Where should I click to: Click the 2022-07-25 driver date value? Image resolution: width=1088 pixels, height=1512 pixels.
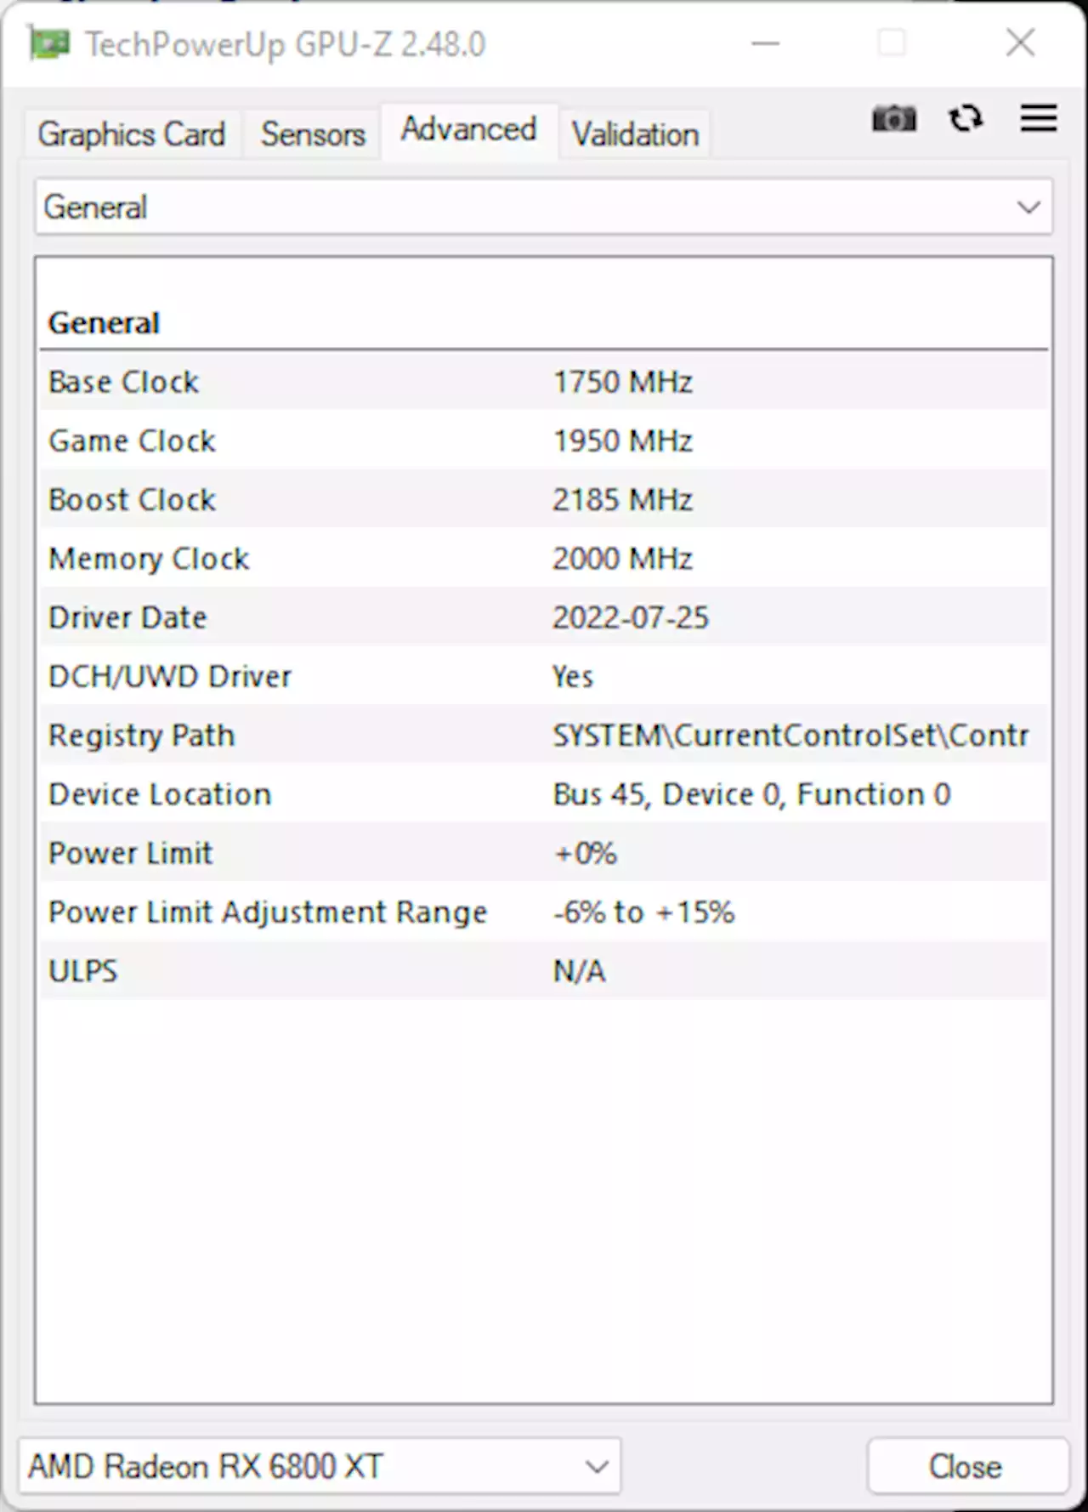[x=631, y=617]
